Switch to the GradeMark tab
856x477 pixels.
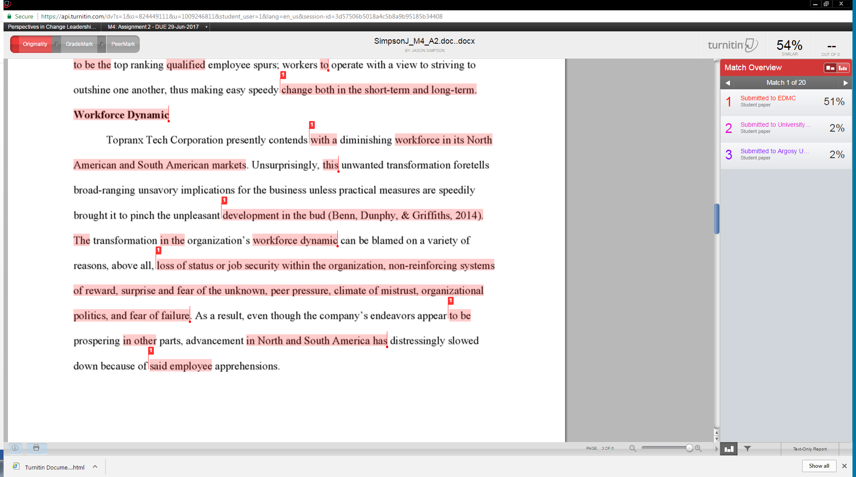pos(79,44)
